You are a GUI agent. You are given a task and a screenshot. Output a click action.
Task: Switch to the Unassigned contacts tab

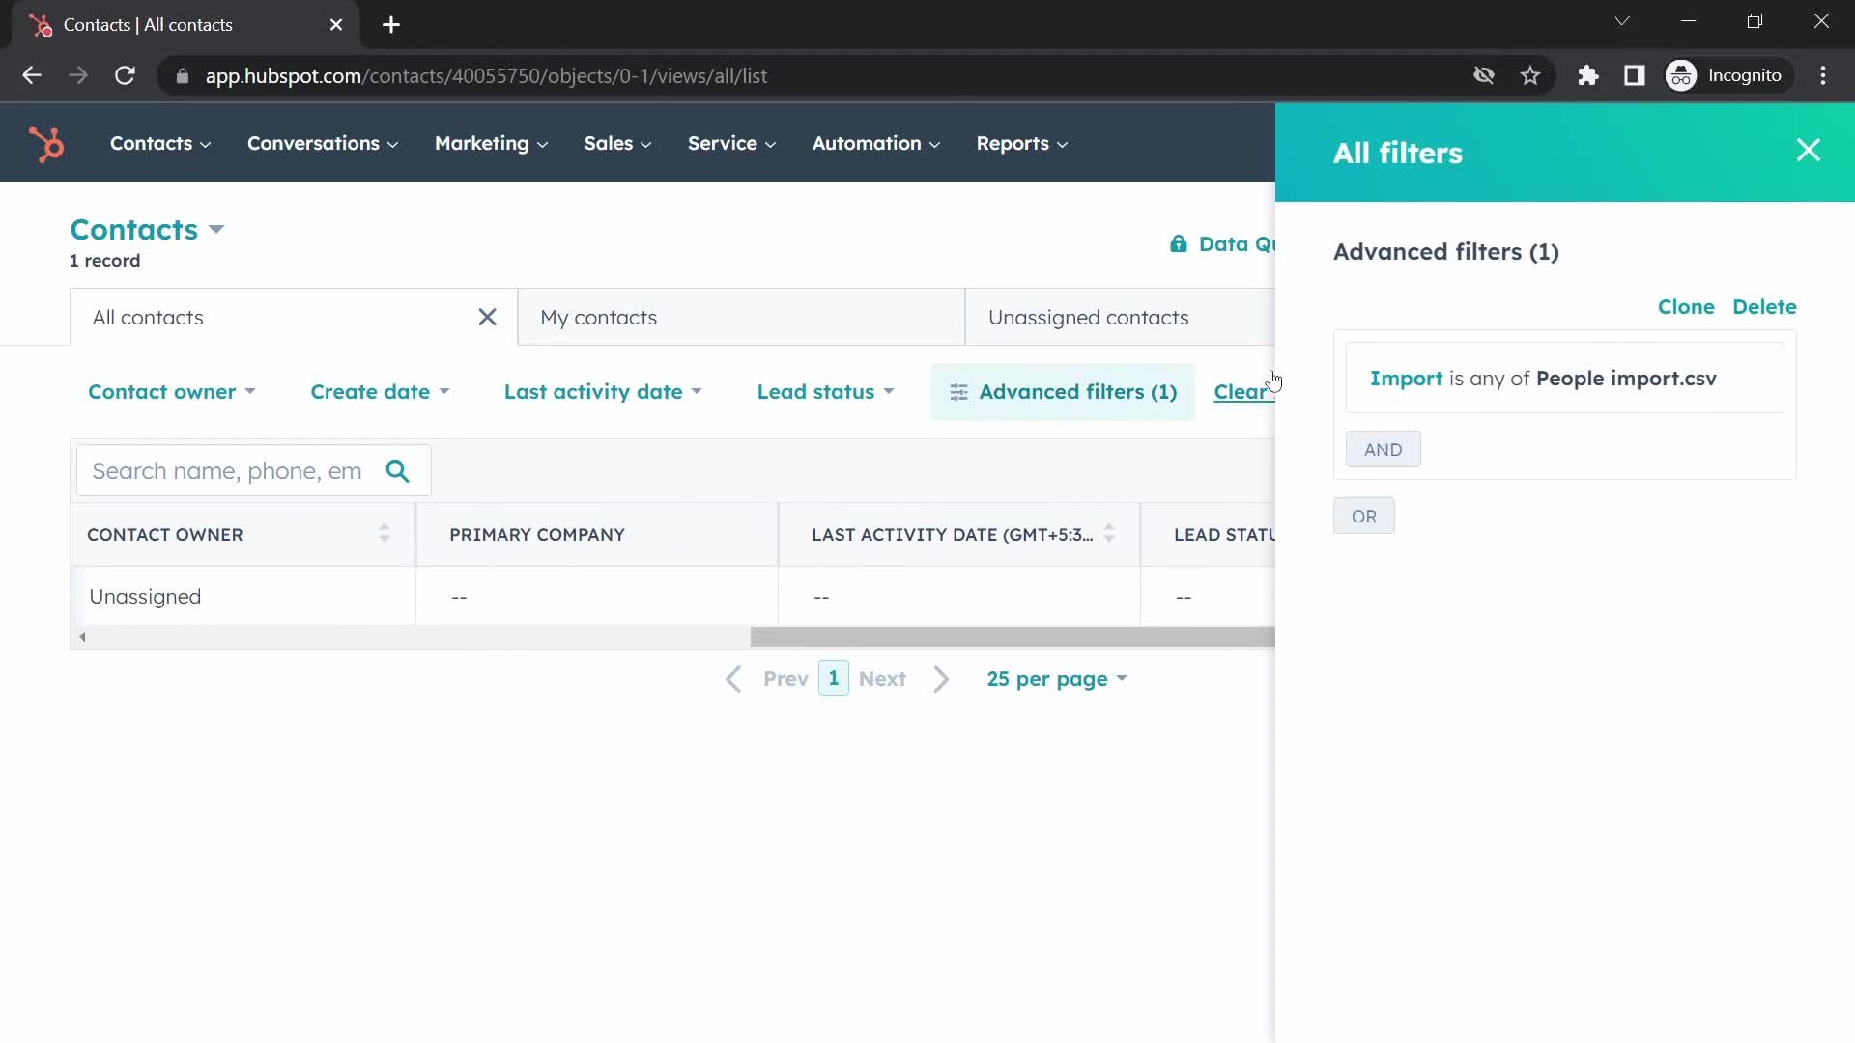(1121, 318)
